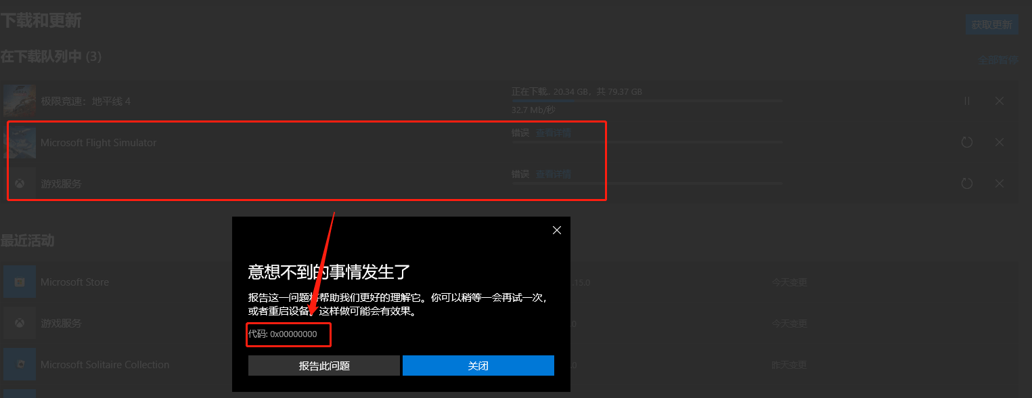Click the blue 关闭 button
Viewport: 1032px width, 398px height.
[x=478, y=366]
